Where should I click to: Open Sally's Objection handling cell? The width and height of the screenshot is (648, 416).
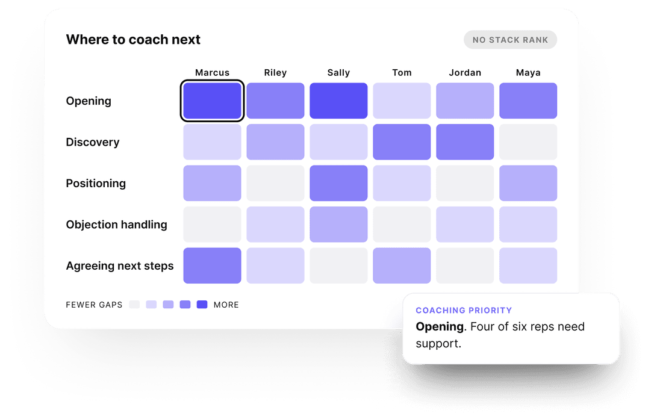[338, 225]
